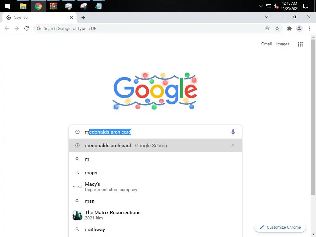Image resolution: width=316 pixels, height=237 pixels.
Task: Open network status in the system tray
Action: 269,6
